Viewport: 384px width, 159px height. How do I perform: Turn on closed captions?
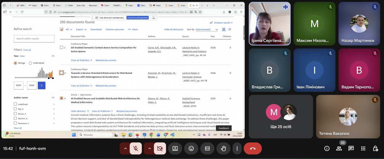[207, 149]
